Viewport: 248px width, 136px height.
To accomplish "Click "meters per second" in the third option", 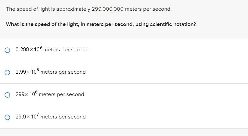I will (61, 94).
